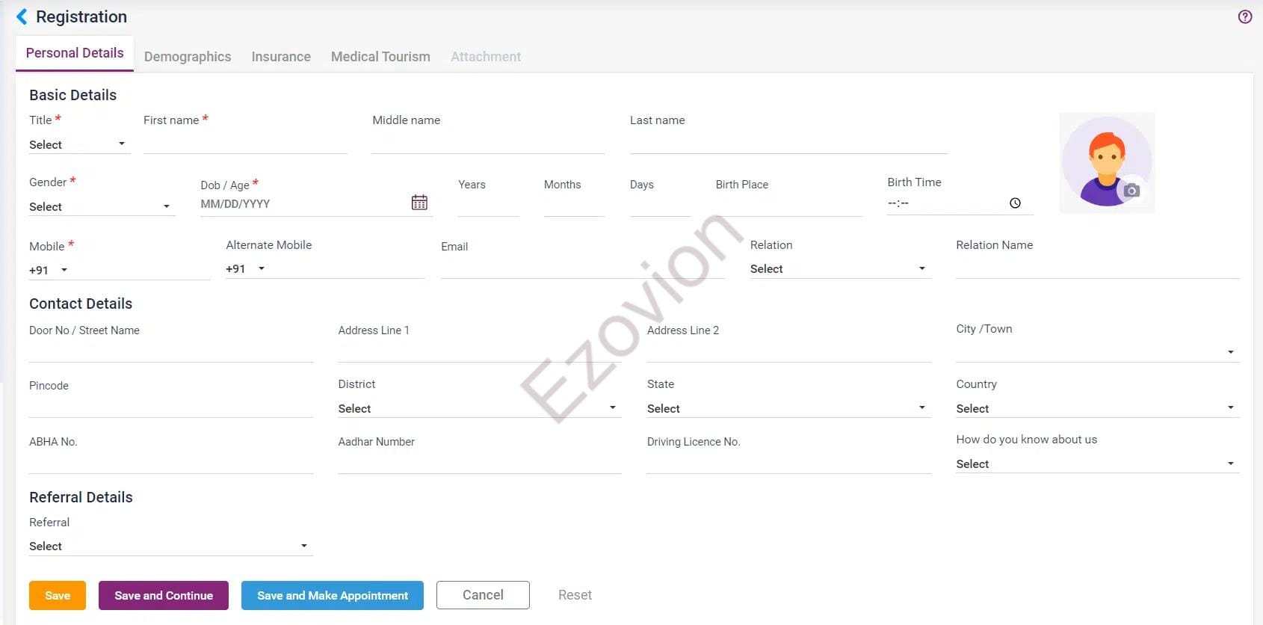Expand the Title dropdown
This screenshot has width=1263, height=625.
tap(78, 144)
